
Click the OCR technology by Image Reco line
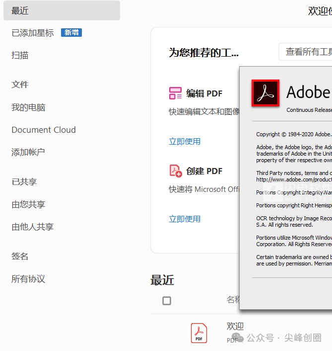(294, 218)
